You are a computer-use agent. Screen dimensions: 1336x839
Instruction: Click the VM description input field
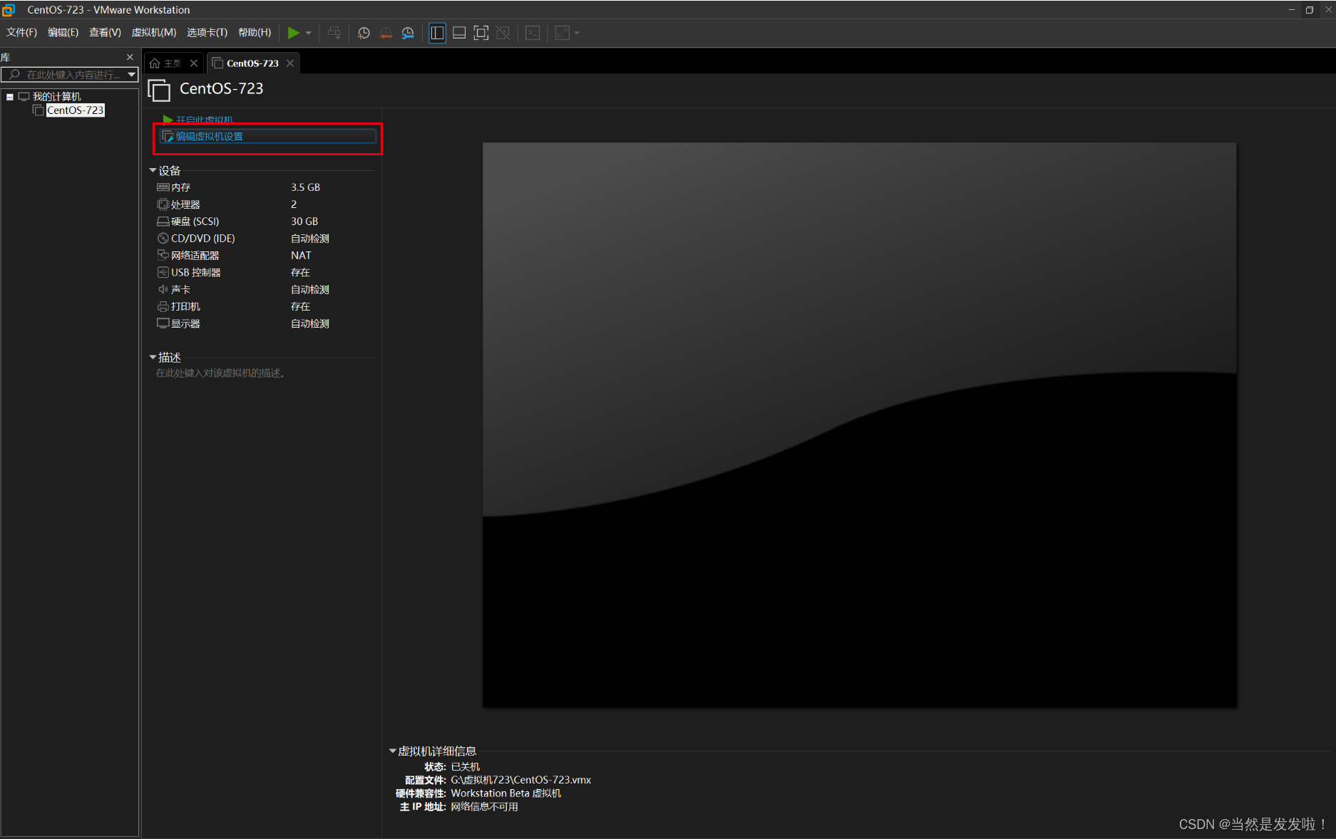pos(221,373)
